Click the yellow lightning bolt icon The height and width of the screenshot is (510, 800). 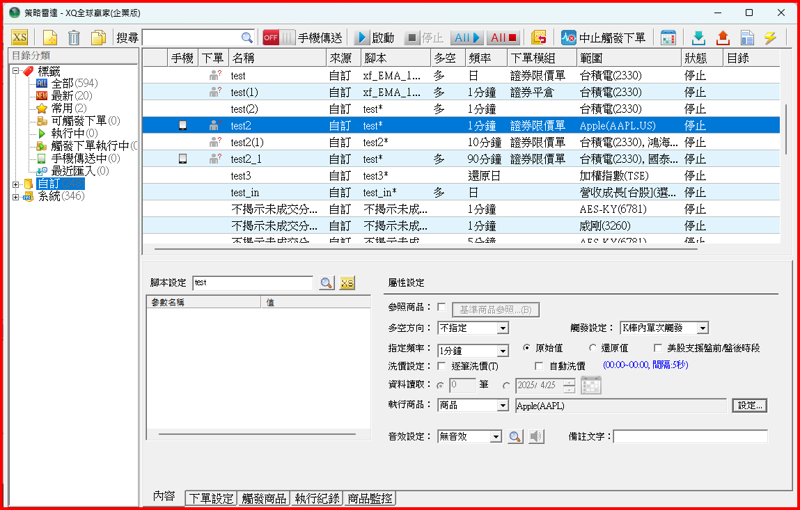tap(769, 38)
